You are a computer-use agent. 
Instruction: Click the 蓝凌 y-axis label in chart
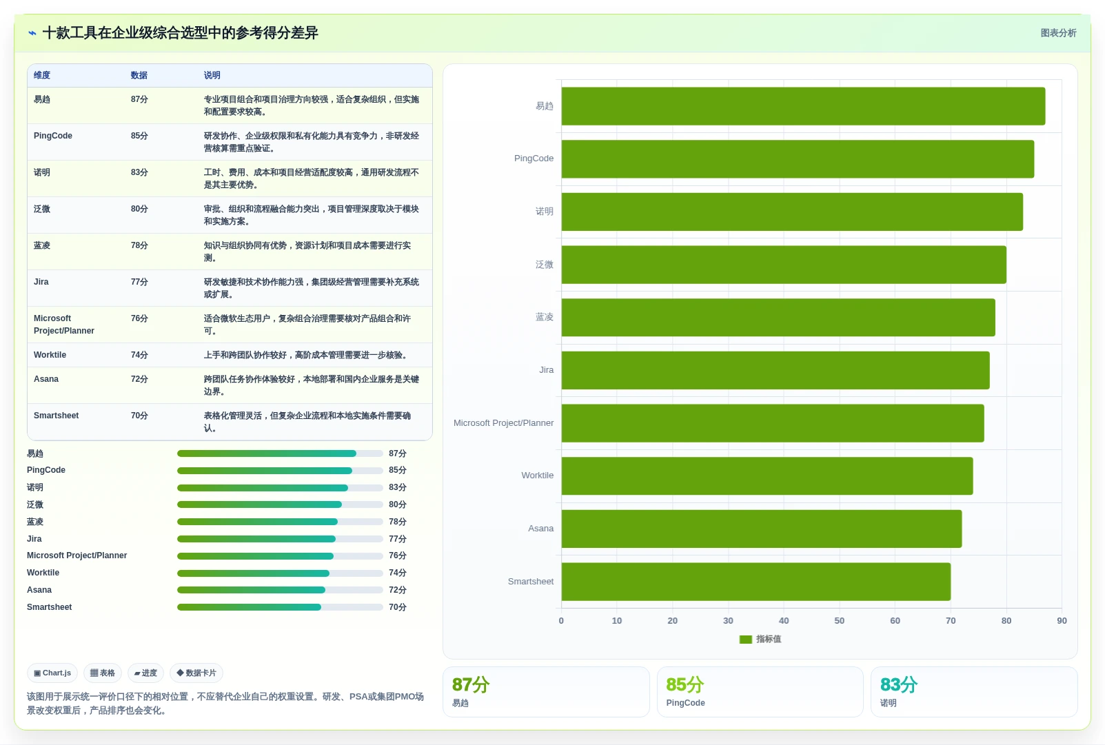[545, 318]
